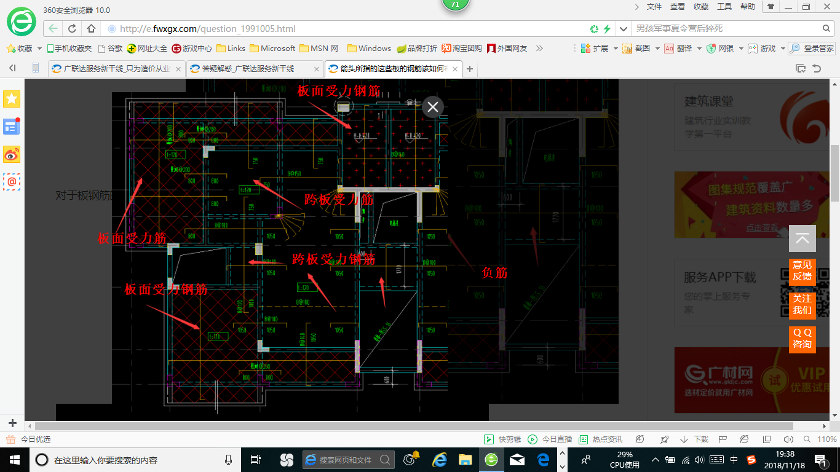Open the Links bookmark folder

point(231,48)
